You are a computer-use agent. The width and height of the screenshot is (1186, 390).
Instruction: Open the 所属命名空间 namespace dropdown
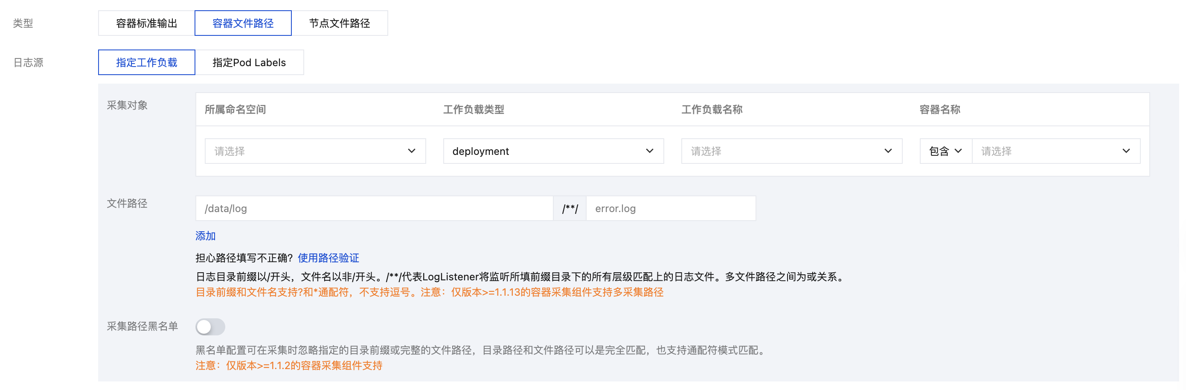(x=315, y=151)
